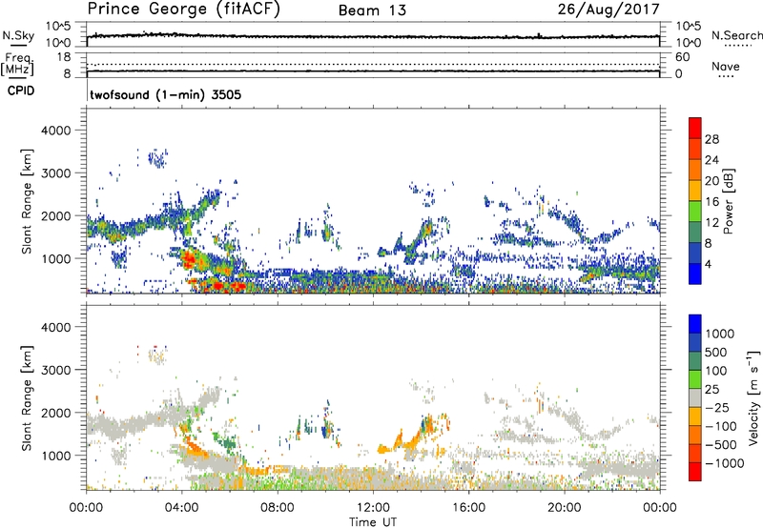Click the 18 tick on frequency axis

[x=64, y=57]
